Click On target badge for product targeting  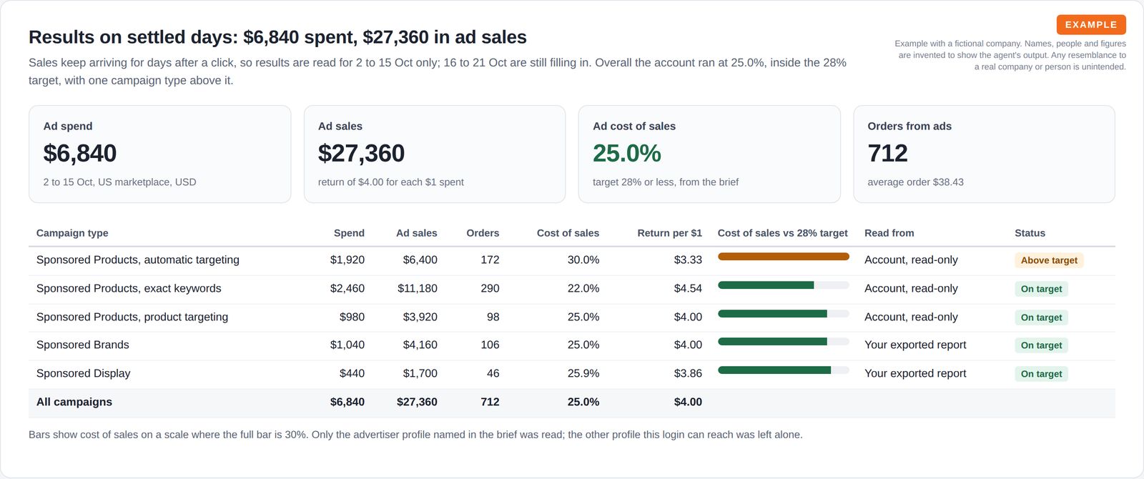click(x=1041, y=317)
